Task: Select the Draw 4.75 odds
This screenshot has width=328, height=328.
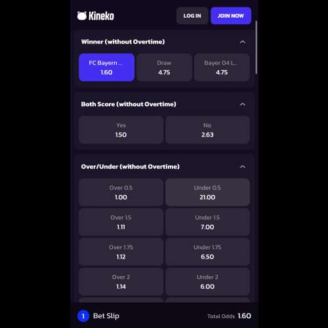Action: tap(164, 68)
